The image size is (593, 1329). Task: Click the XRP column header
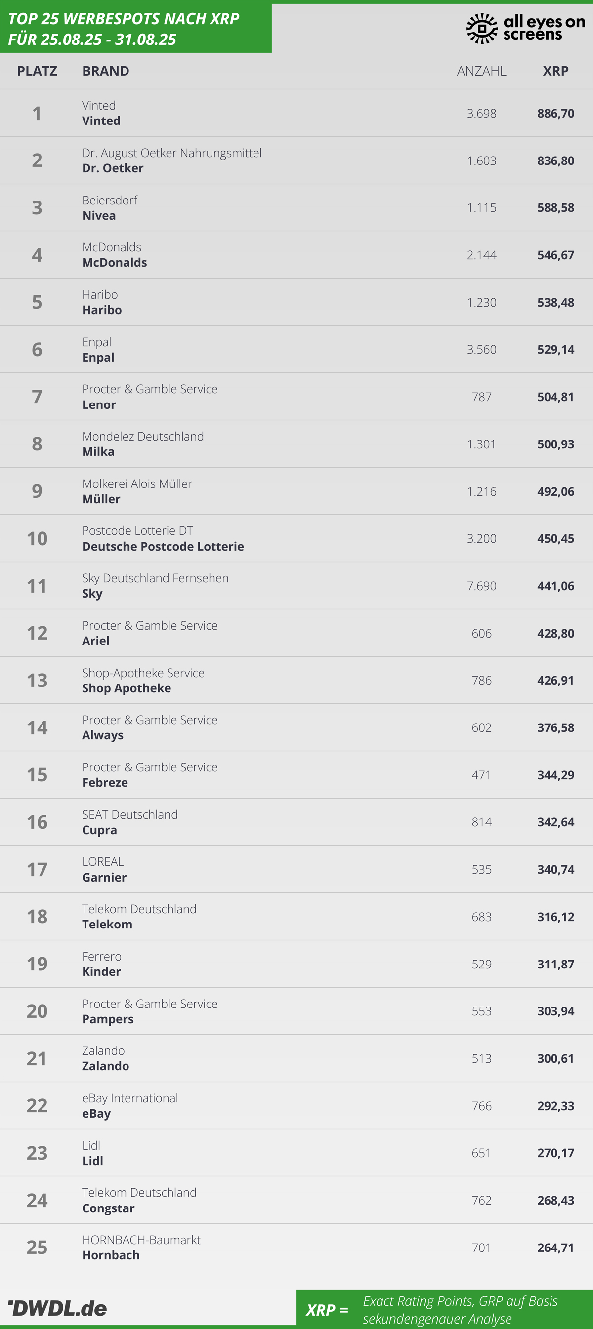click(x=555, y=71)
